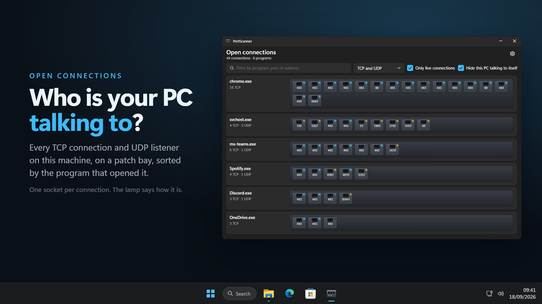
Task: Open the volume control in system tray
Action: point(501,293)
